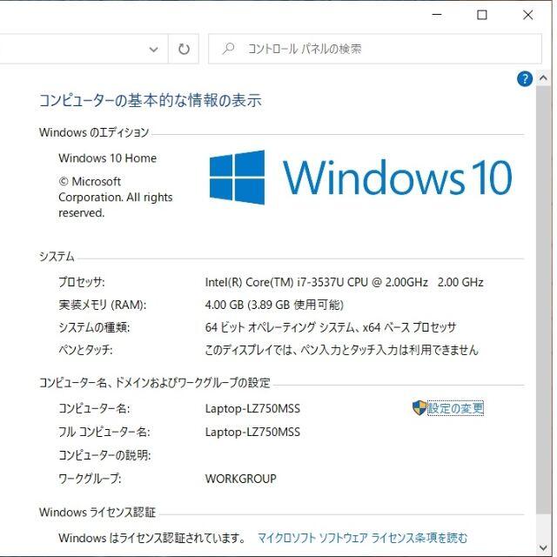Click the Windows のエディション section heading
This screenshot has height=557, width=557.
[94, 132]
